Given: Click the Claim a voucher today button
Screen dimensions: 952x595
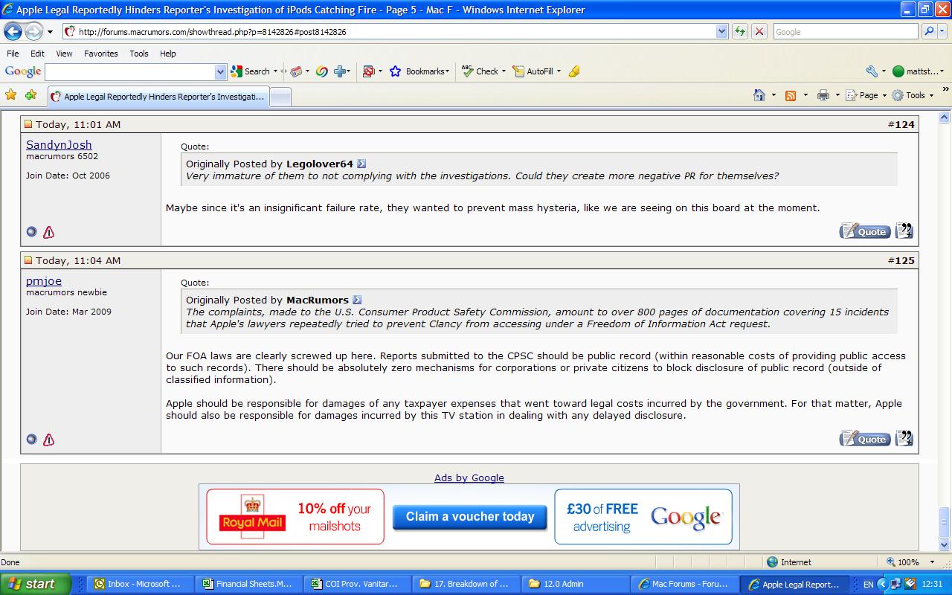Looking at the screenshot, I should pos(470,517).
